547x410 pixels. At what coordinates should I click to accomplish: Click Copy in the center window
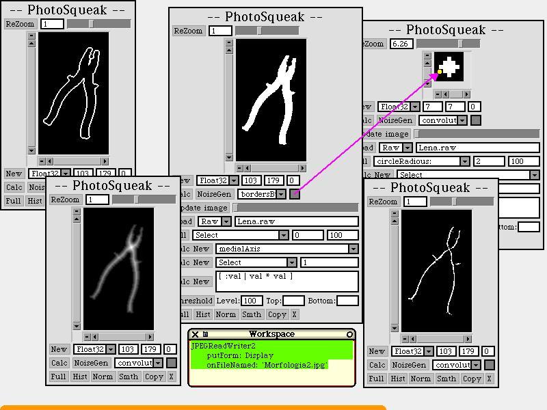click(277, 314)
